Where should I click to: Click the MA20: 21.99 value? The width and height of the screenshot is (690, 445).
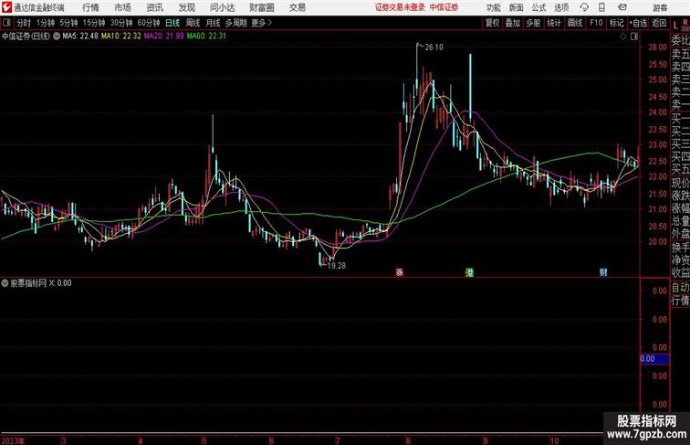click(163, 37)
